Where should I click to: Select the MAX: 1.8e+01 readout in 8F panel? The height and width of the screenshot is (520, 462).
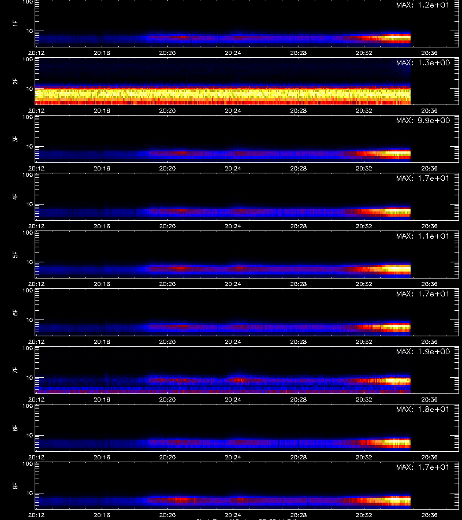point(423,409)
